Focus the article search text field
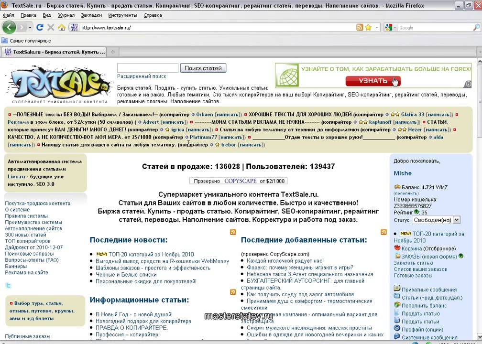This screenshot has width=482, height=344. tap(148, 68)
